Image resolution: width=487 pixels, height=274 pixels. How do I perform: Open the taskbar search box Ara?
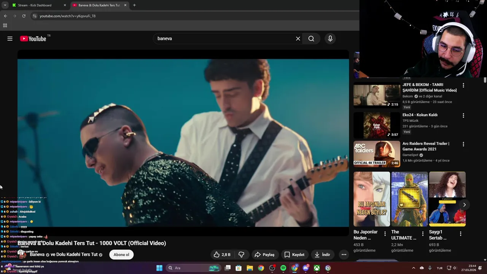[193, 268]
